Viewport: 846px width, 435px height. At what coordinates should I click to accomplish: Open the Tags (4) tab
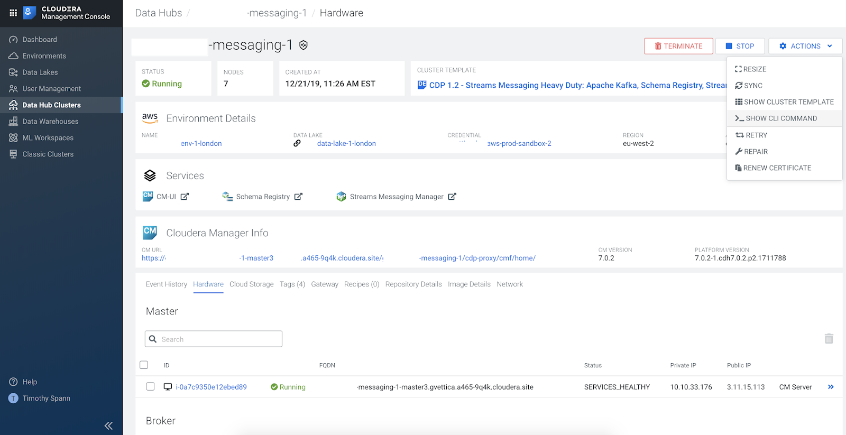292,284
